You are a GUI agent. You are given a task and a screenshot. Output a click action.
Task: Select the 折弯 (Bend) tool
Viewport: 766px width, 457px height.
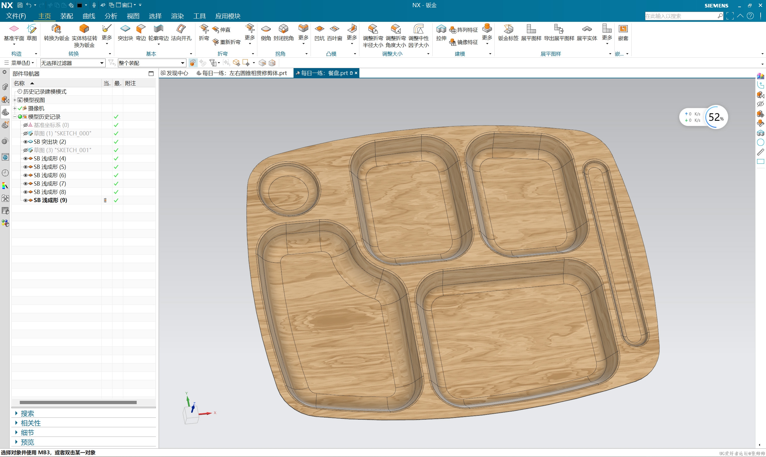pos(204,33)
